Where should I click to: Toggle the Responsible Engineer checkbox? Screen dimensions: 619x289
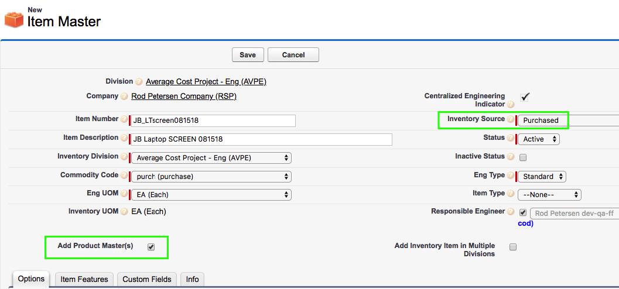click(x=523, y=212)
